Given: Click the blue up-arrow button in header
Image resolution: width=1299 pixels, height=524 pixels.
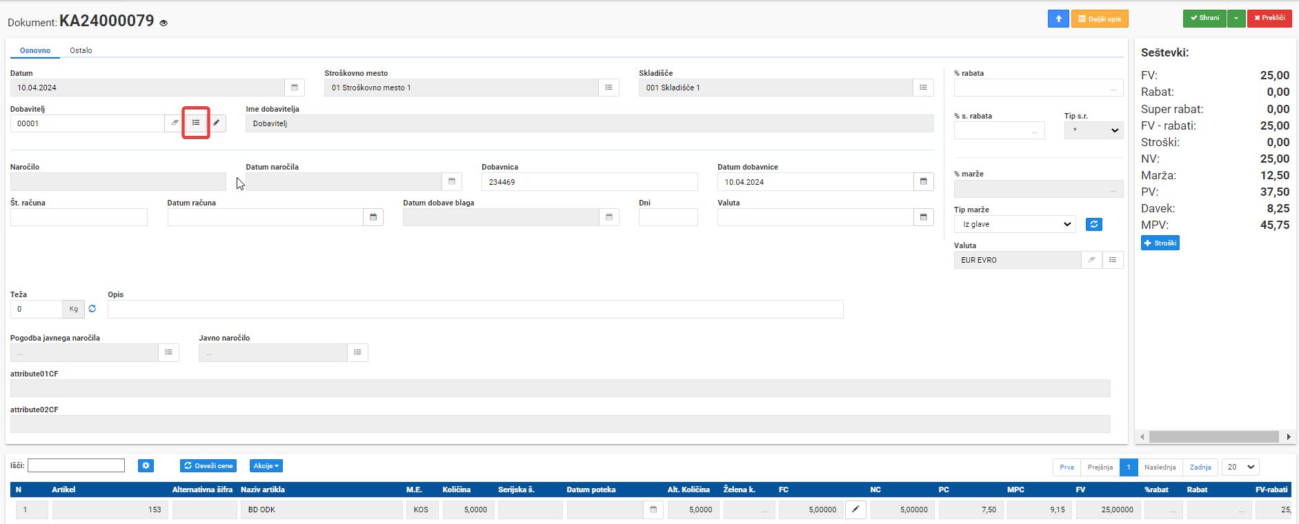Looking at the screenshot, I should 1058,19.
